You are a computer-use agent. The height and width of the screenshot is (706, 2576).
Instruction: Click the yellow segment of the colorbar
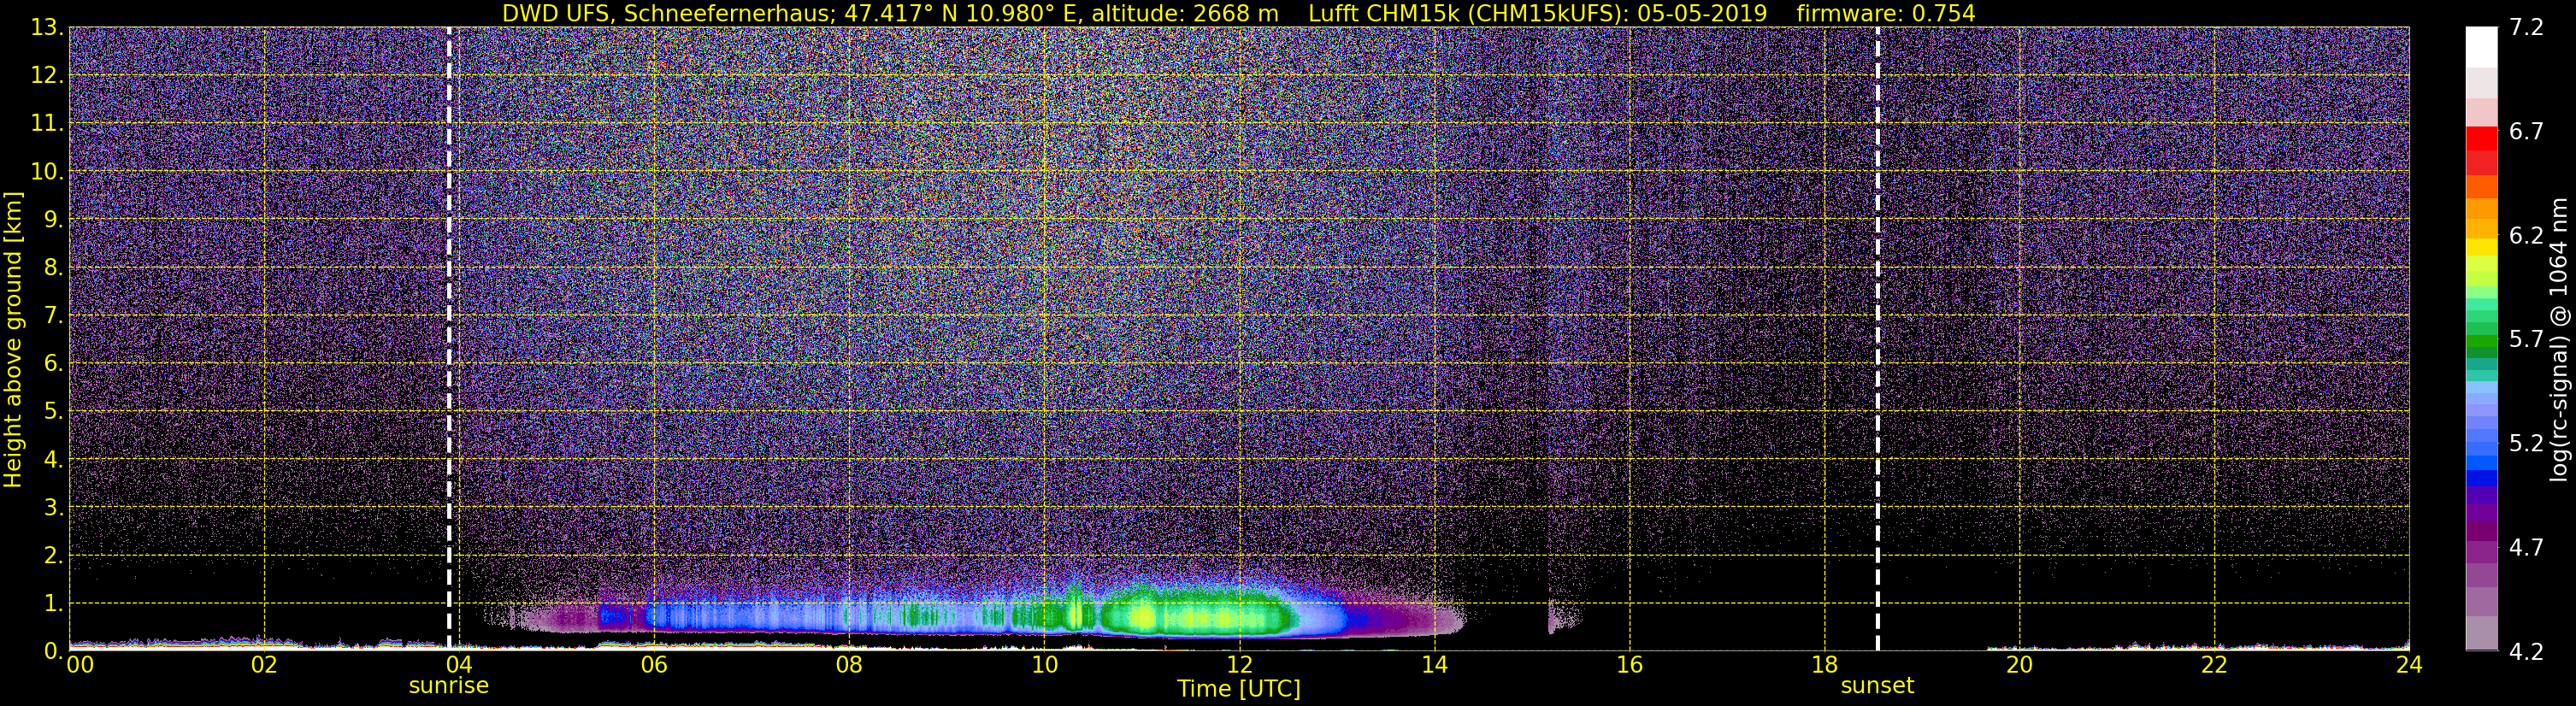click(2481, 247)
